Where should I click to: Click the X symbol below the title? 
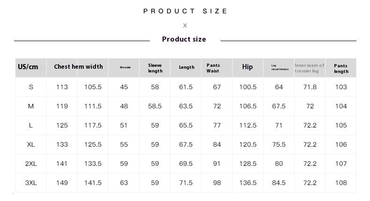185,25
